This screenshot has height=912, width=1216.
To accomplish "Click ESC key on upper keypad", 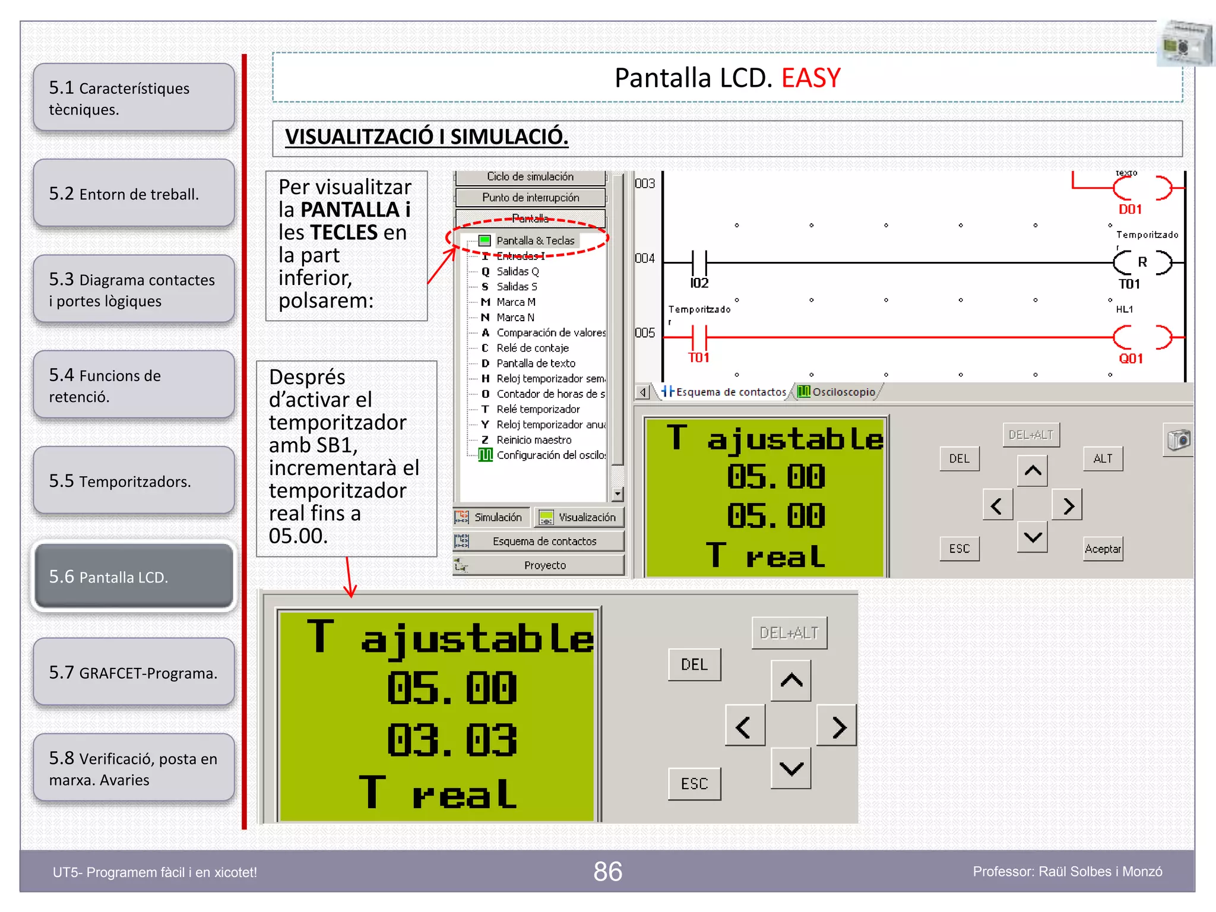I will click(959, 549).
